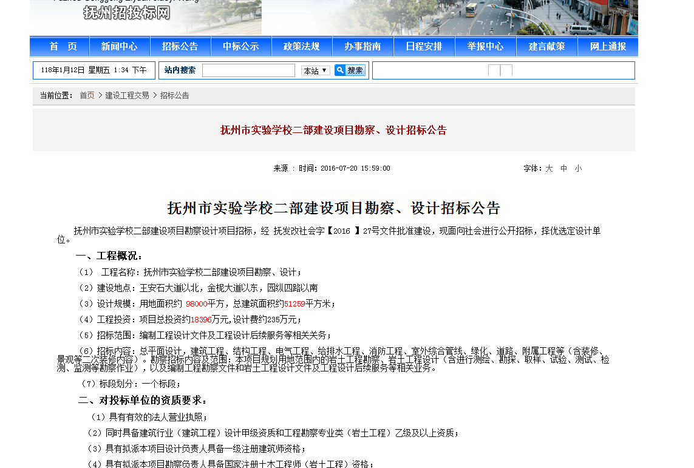
Task: Click the date text 118年1月12日 星期五
Action: 75,70
